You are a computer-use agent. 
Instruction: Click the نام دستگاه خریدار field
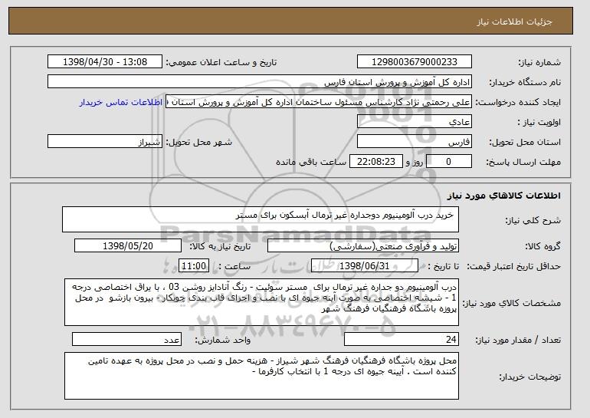pos(260,82)
